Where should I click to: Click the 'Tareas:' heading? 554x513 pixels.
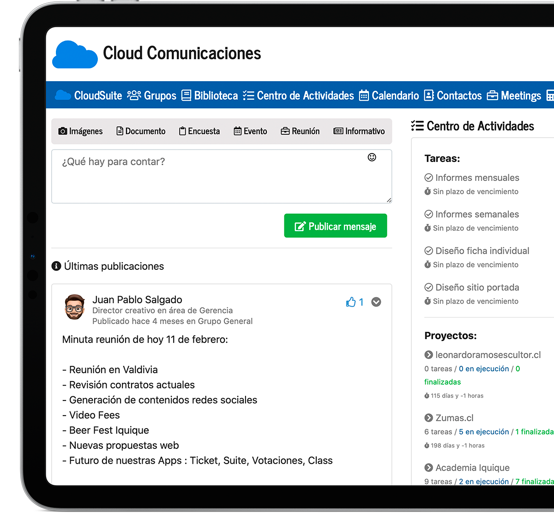tap(442, 159)
